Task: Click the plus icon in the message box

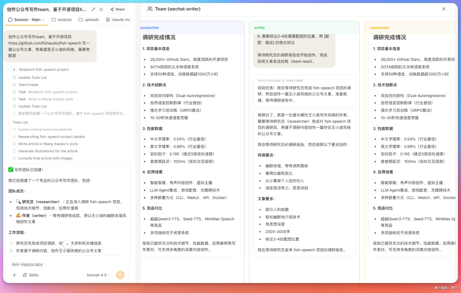Action: (x=14, y=275)
